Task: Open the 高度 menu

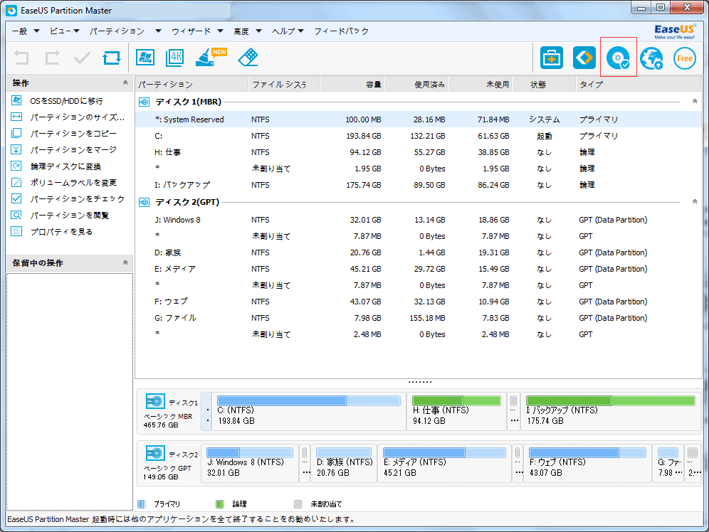Action: 247,31
